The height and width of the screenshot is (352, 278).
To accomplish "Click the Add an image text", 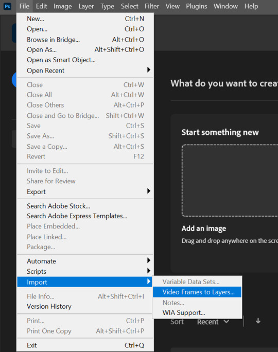I will coord(204,228).
